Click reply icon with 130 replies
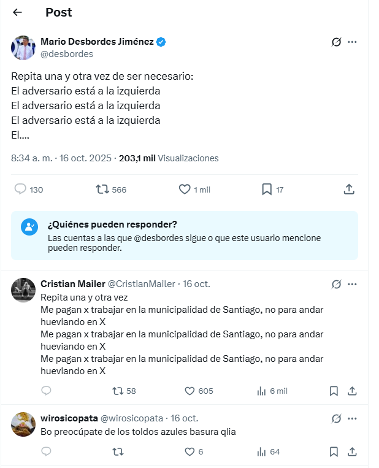This screenshot has height=468, width=379. pyautogui.click(x=20, y=190)
